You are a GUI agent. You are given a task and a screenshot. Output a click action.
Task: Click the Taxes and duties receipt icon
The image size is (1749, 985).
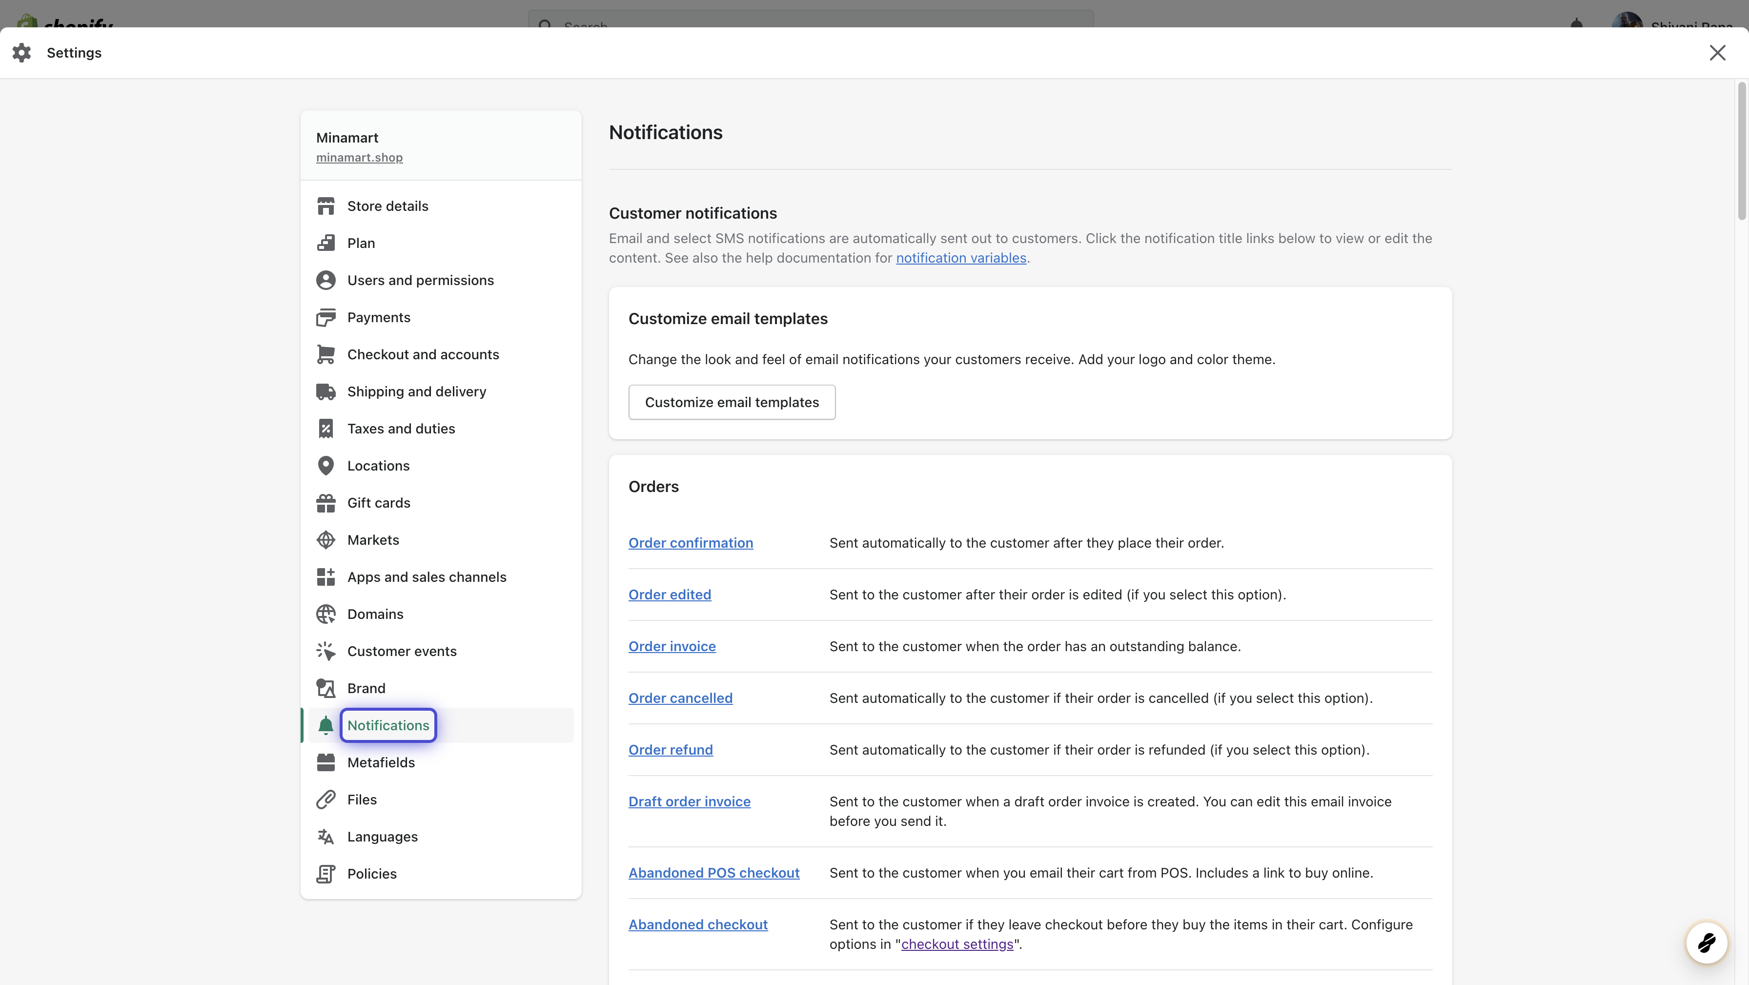(326, 429)
